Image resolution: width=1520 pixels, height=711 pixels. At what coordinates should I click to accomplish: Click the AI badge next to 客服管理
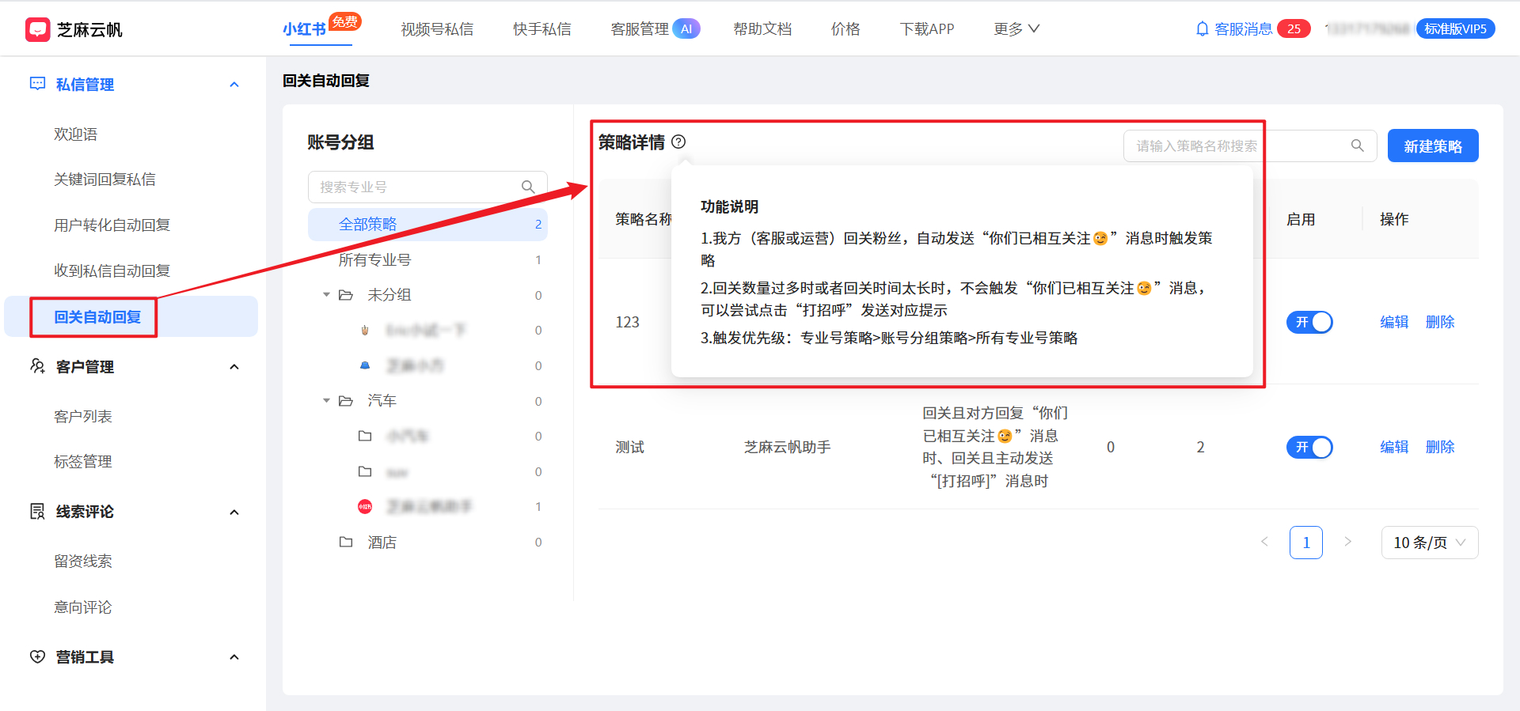(686, 29)
